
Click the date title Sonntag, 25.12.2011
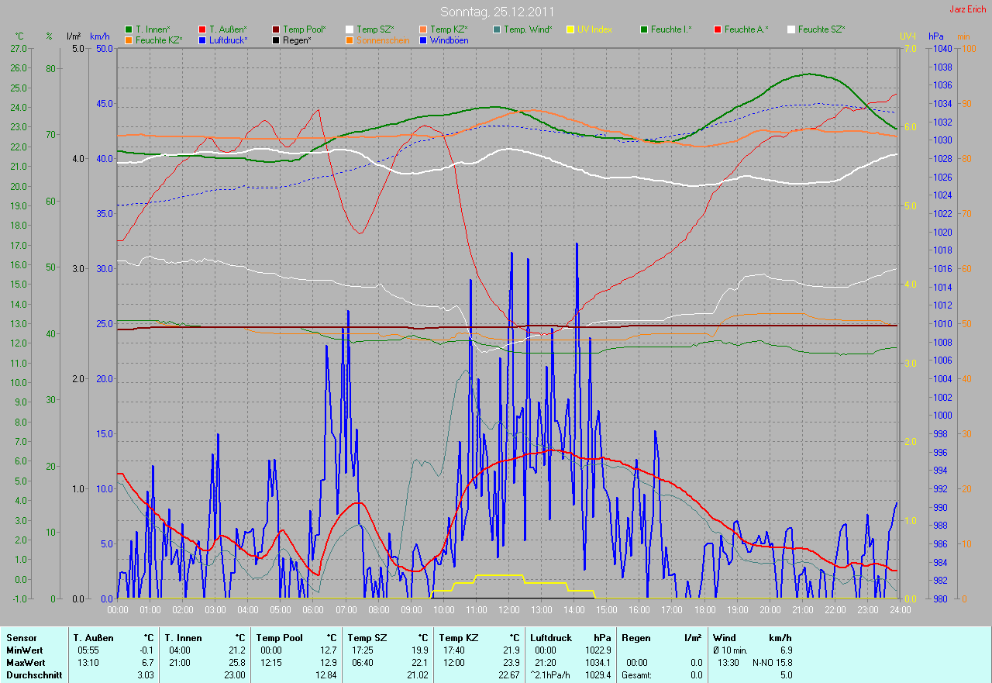pyautogui.click(x=497, y=12)
